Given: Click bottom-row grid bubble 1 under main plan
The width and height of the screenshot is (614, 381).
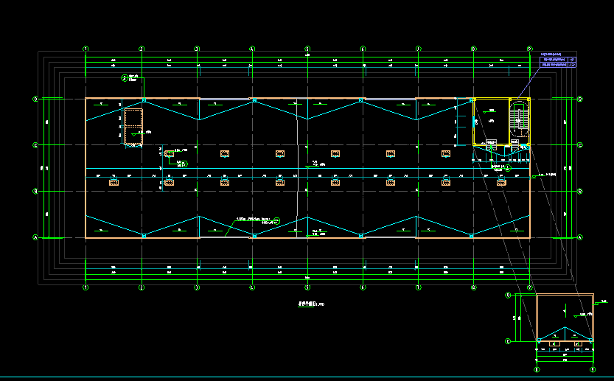Looking at the screenshot, I should coord(86,287).
